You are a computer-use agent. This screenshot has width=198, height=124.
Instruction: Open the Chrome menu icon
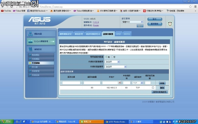coord(195,7)
